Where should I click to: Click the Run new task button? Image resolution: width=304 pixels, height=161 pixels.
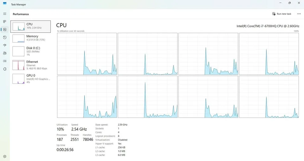click(282, 14)
